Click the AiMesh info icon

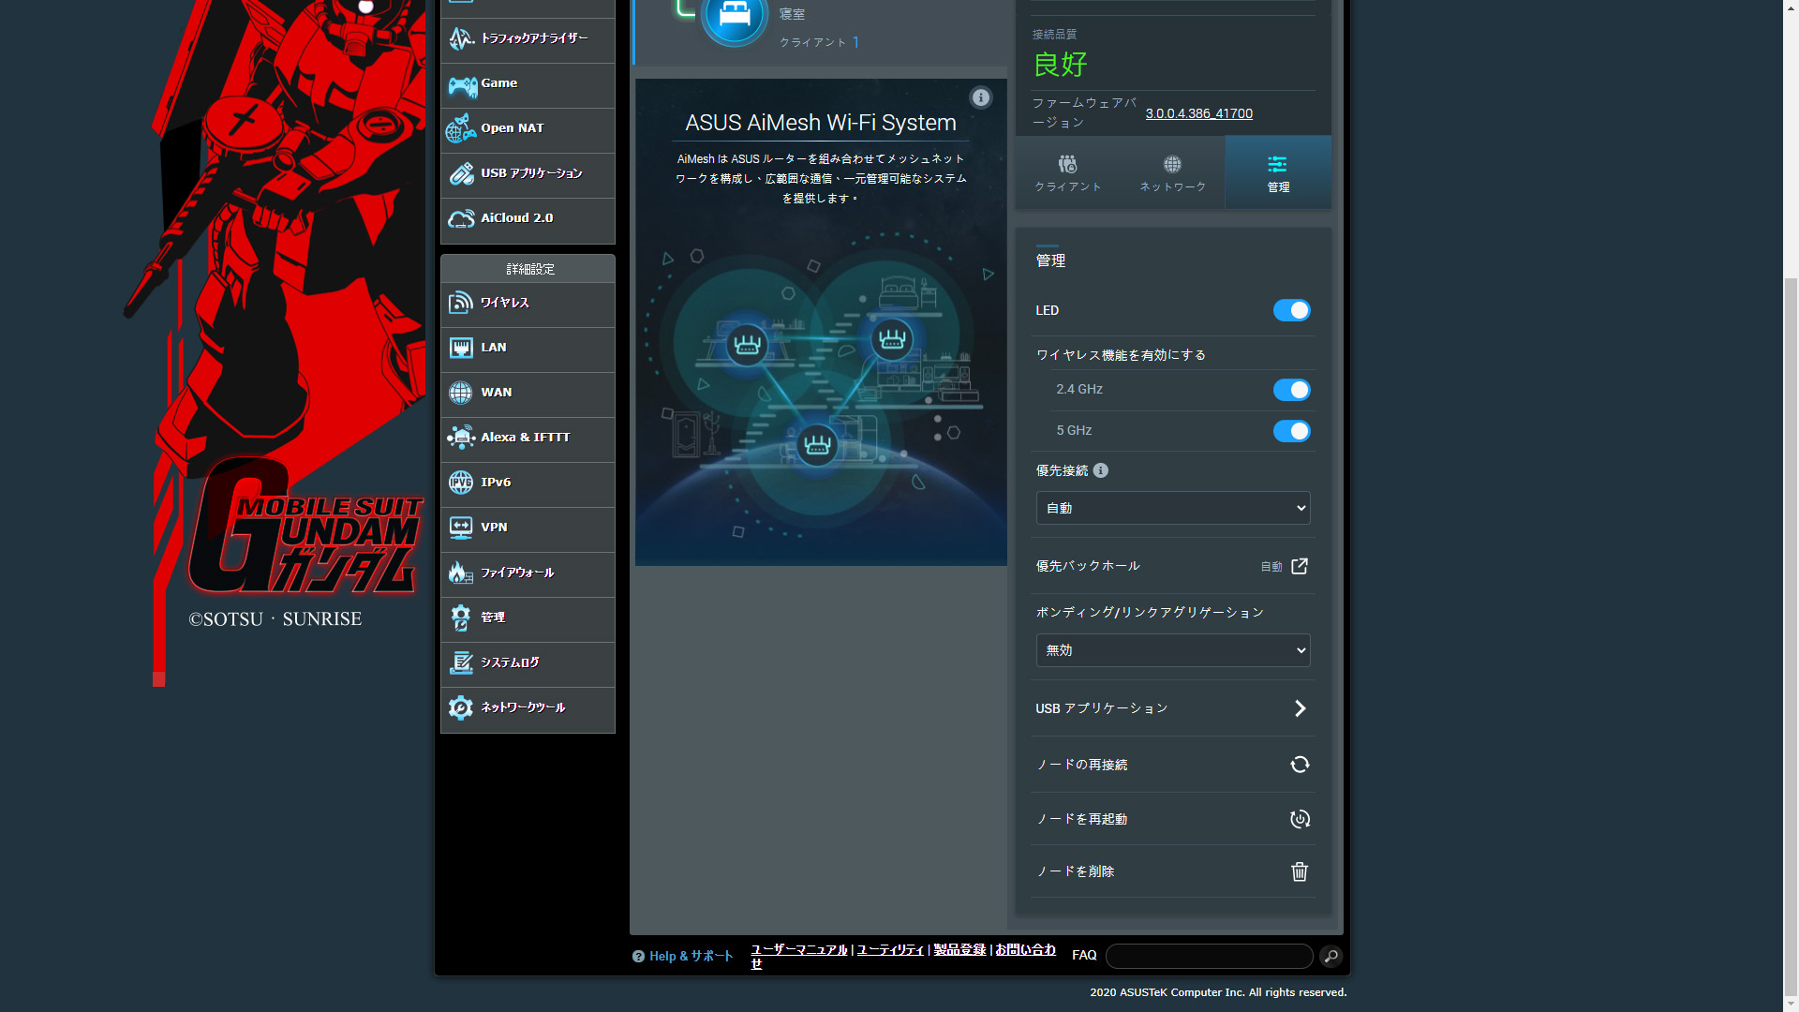[981, 97]
